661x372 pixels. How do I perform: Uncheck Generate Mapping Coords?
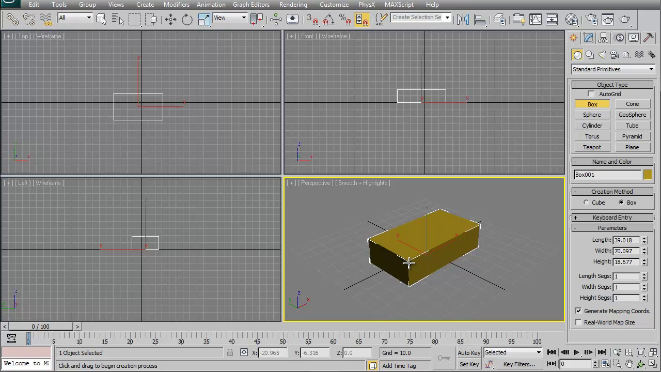click(578, 311)
